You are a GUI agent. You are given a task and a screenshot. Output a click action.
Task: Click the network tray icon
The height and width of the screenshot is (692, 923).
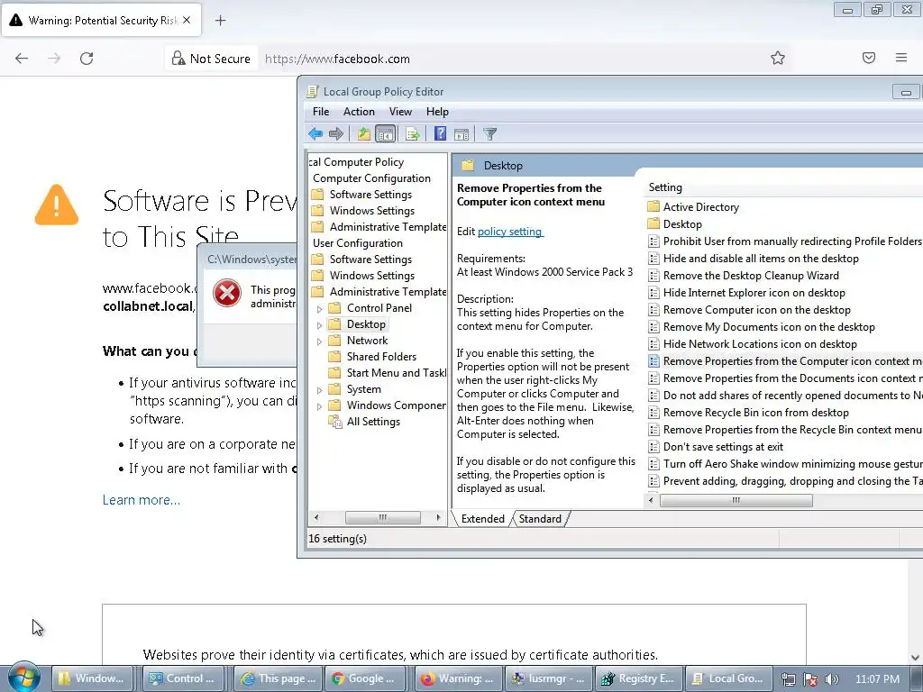(x=788, y=679)
